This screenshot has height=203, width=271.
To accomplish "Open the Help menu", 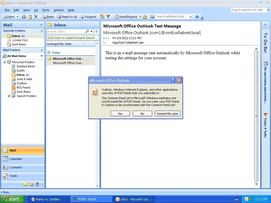I will [x=71, y=10].
